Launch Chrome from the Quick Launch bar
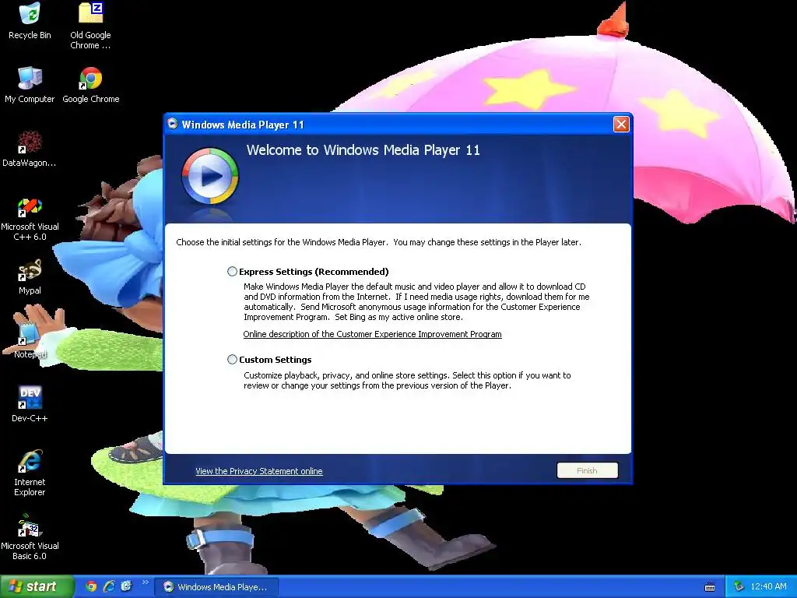Screen dimensions: 797x598 92,586
